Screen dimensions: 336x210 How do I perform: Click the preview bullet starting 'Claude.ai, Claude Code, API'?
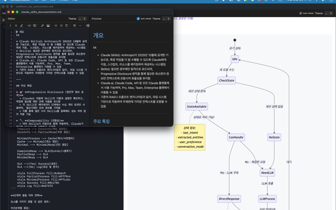pyautogui.click(x=135, y=87)
